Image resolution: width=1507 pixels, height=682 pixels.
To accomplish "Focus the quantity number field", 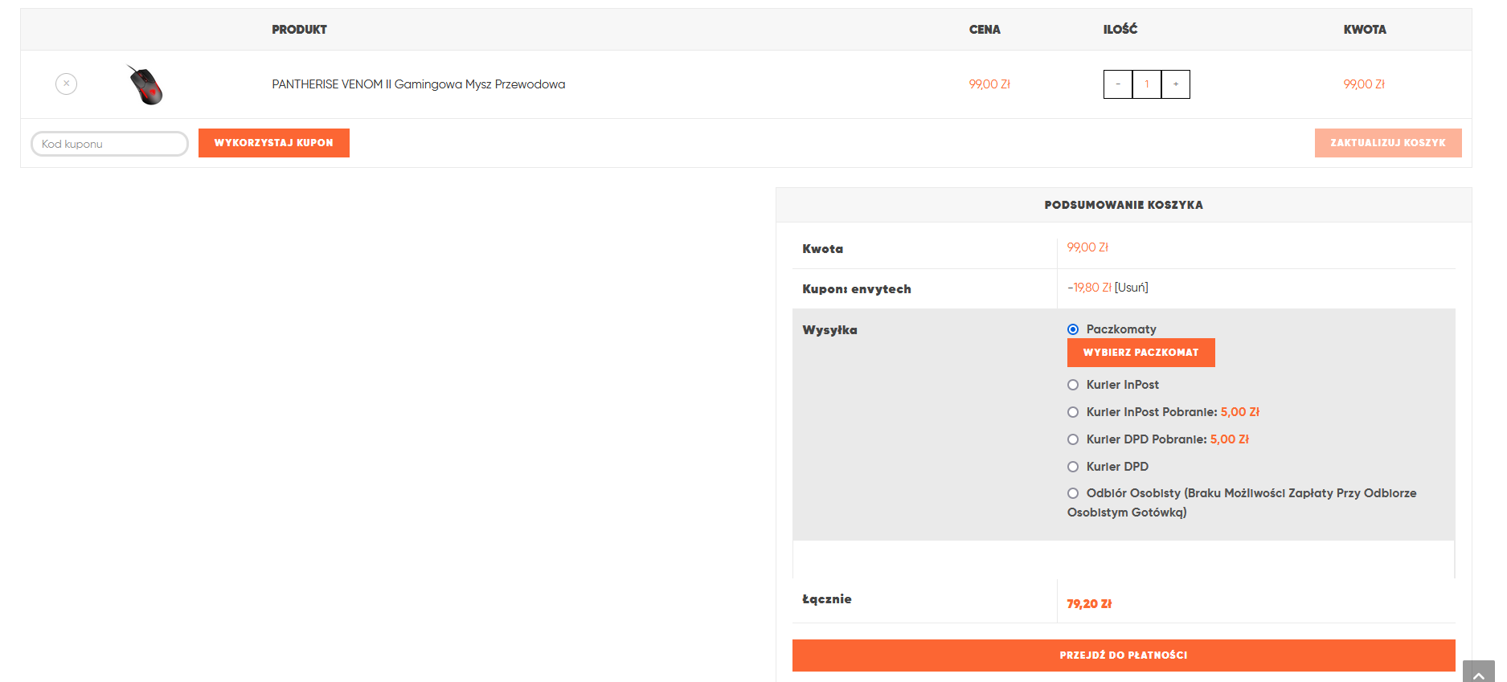I will [1147, 84].
